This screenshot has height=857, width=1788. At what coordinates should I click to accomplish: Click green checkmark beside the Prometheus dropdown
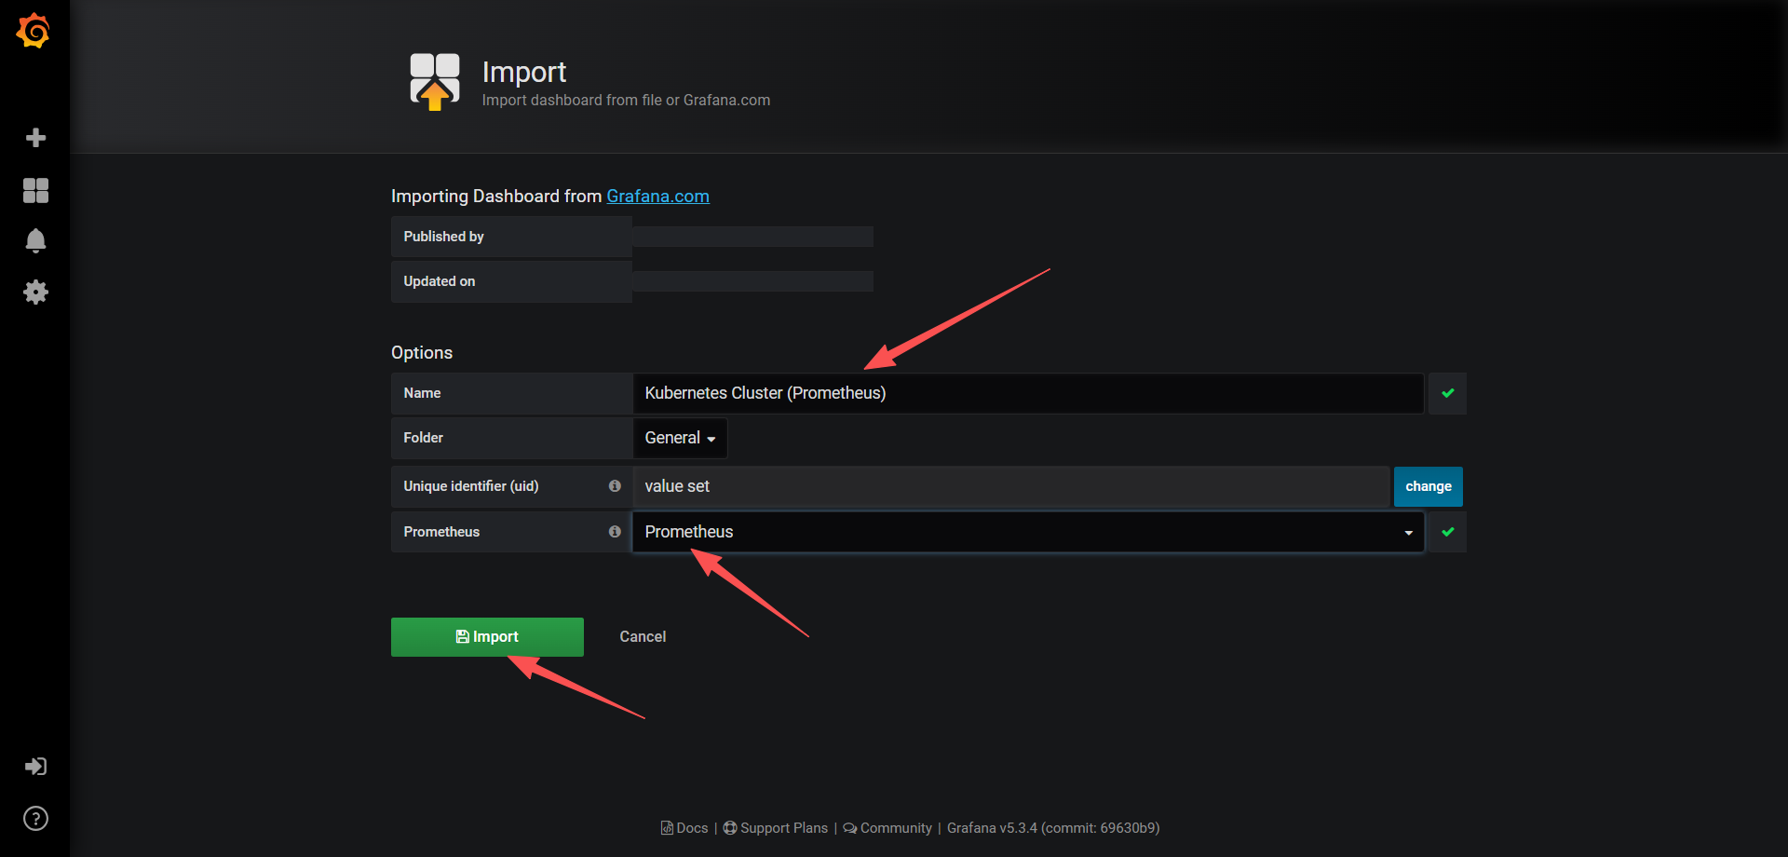1447,532
